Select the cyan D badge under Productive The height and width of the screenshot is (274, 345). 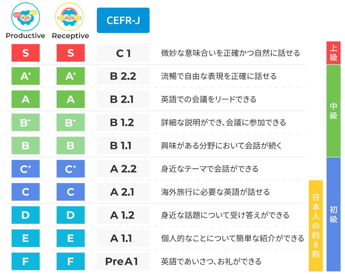coord(25,215)
